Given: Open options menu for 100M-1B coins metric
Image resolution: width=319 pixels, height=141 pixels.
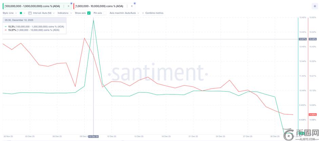Looking at the screenshot, I should coord(64,6).
